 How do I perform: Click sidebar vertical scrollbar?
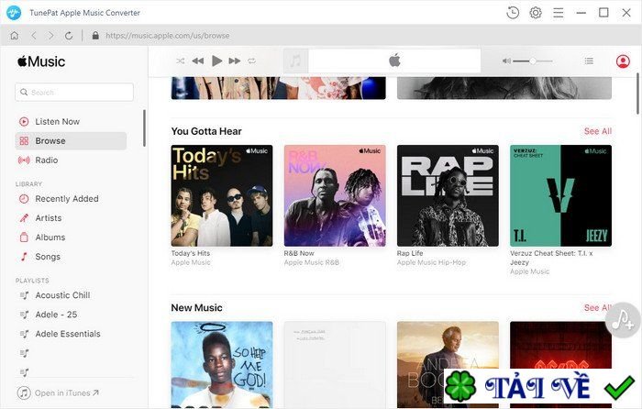pos(144,127)
